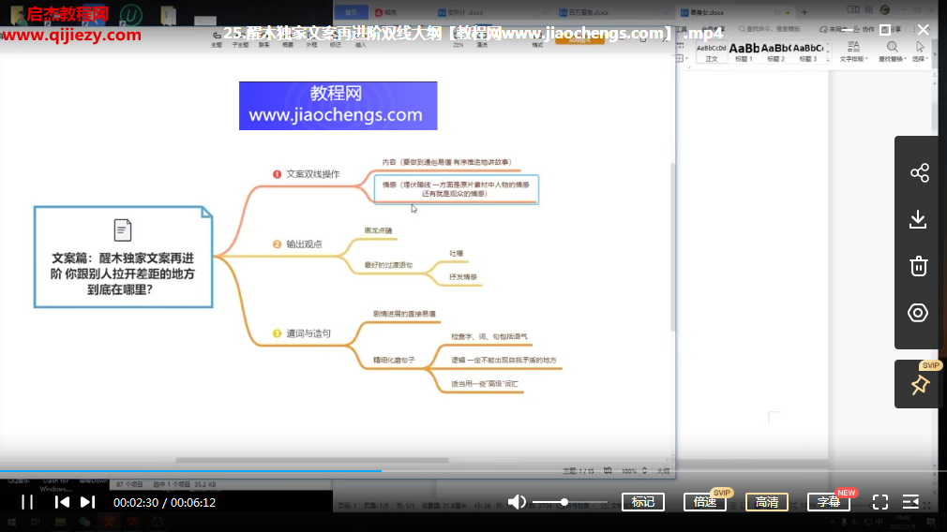
Task: Select the 抒发情感 leaf node
Action: click(x=463, y=277)
